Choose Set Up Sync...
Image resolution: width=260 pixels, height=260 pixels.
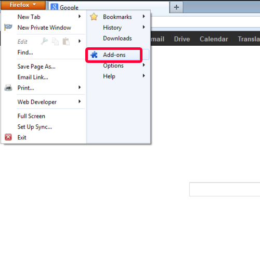[x=35, y=127]
